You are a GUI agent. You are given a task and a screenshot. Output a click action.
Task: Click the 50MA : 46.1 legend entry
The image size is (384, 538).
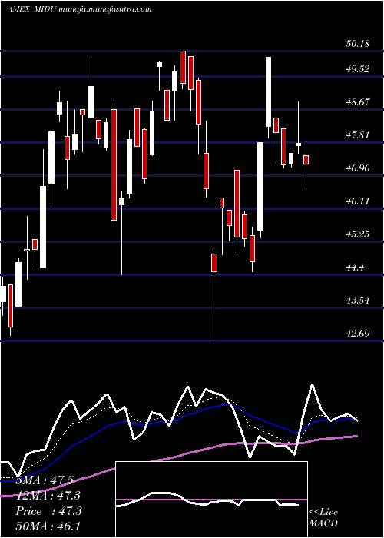point(48,526)
